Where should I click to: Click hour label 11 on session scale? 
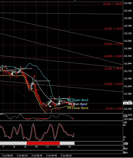[47, 147]
